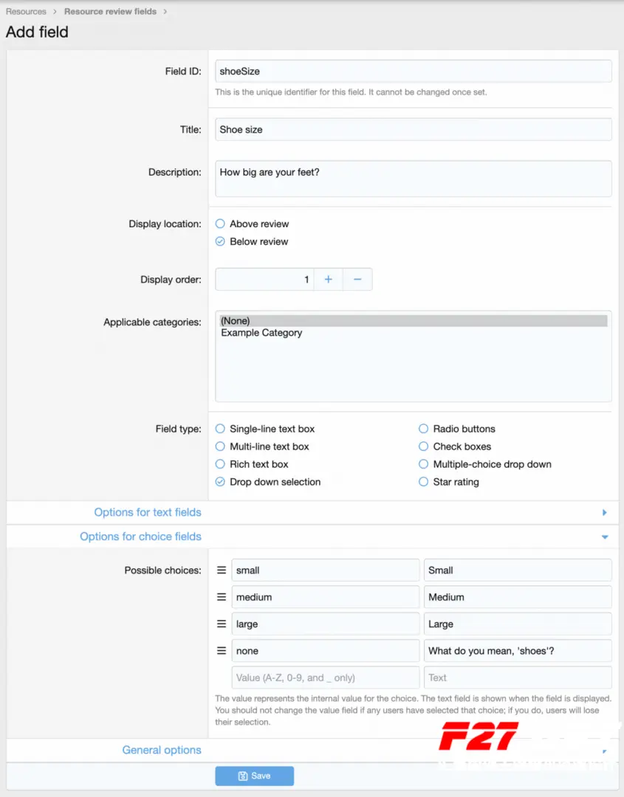Click the Save button

tap(254, 776)
